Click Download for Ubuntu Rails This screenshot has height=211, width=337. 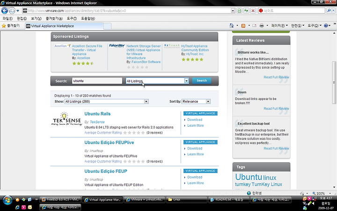point(195,120)
